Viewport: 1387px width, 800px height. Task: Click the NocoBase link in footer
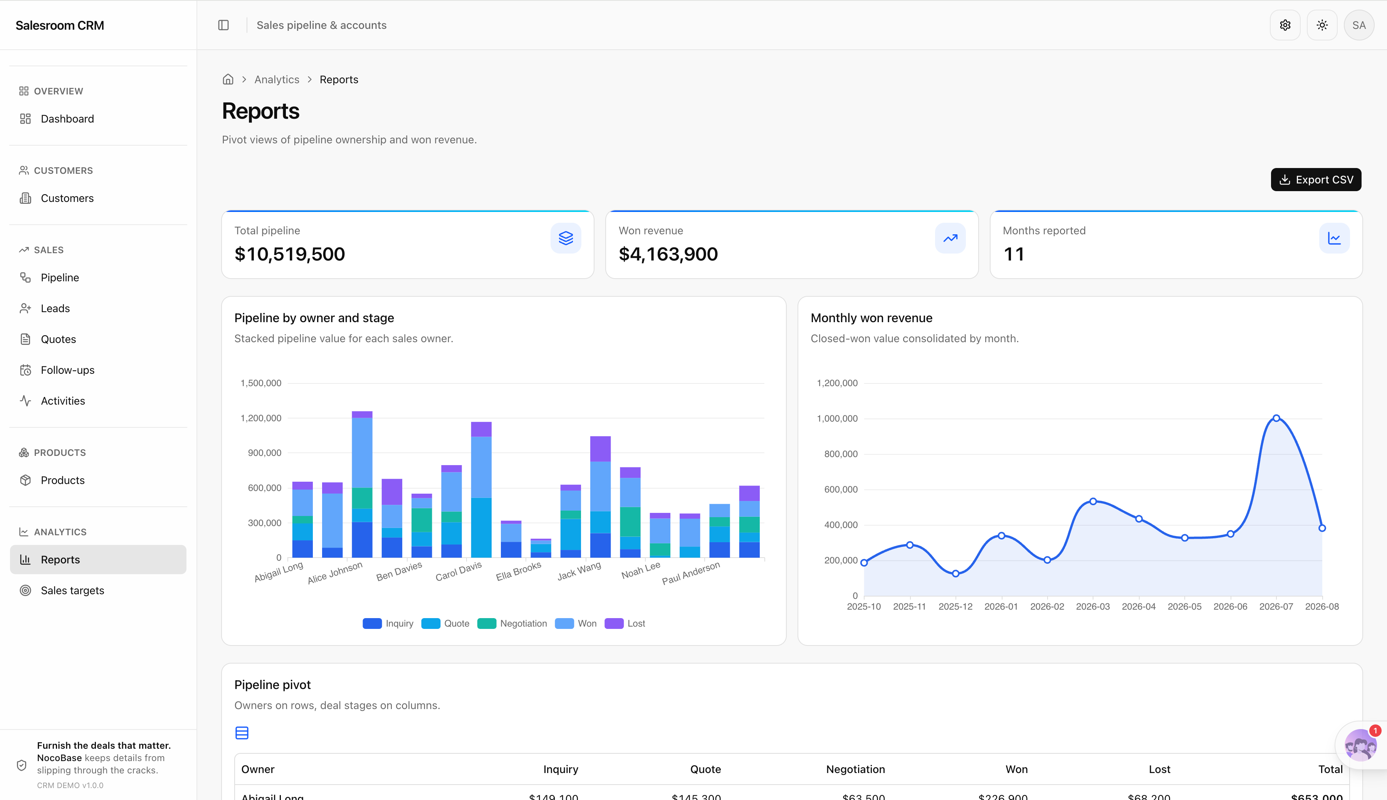(59, 758)
